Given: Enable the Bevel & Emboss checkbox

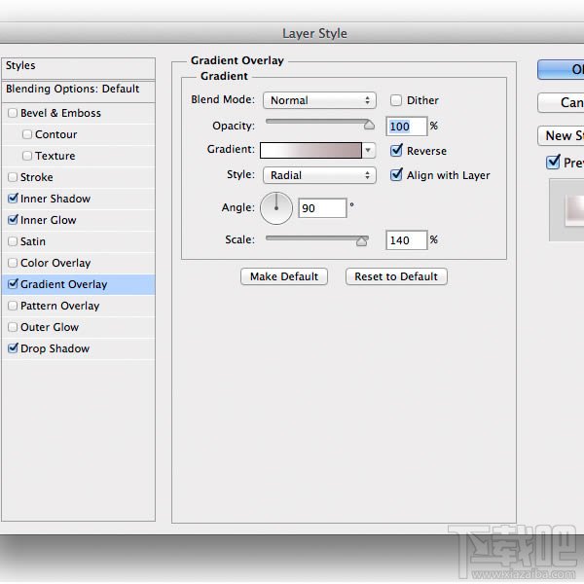Looking at the screenshot, I should 13,113.
